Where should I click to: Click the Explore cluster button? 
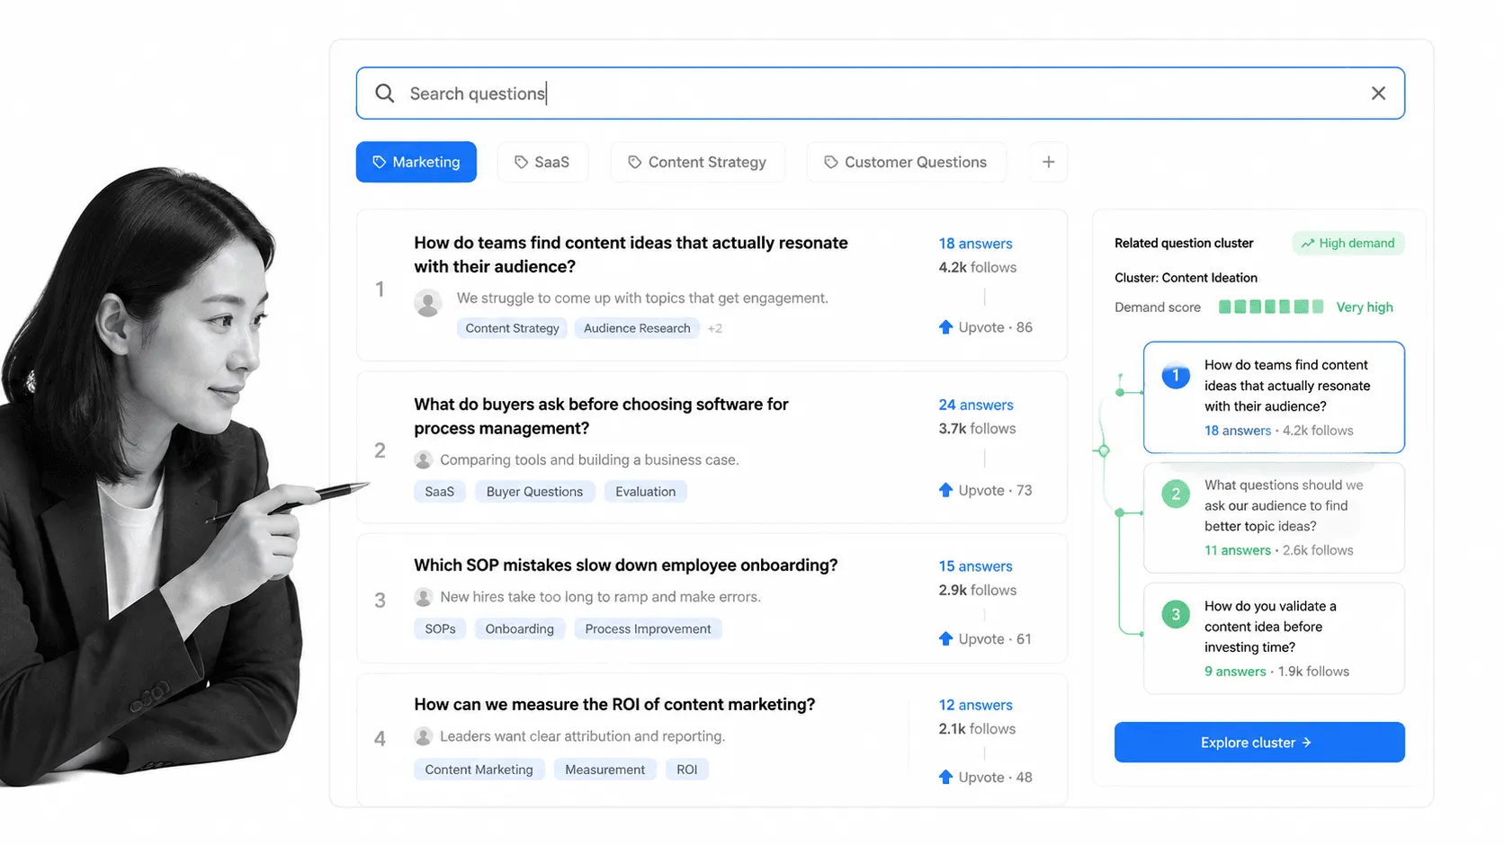pos(1259,743)
